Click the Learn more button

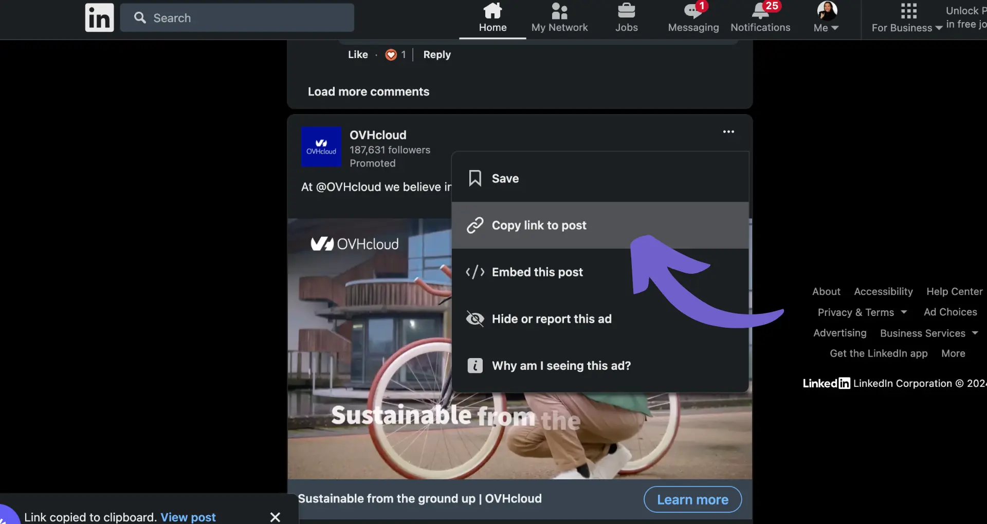coord(692,499)
